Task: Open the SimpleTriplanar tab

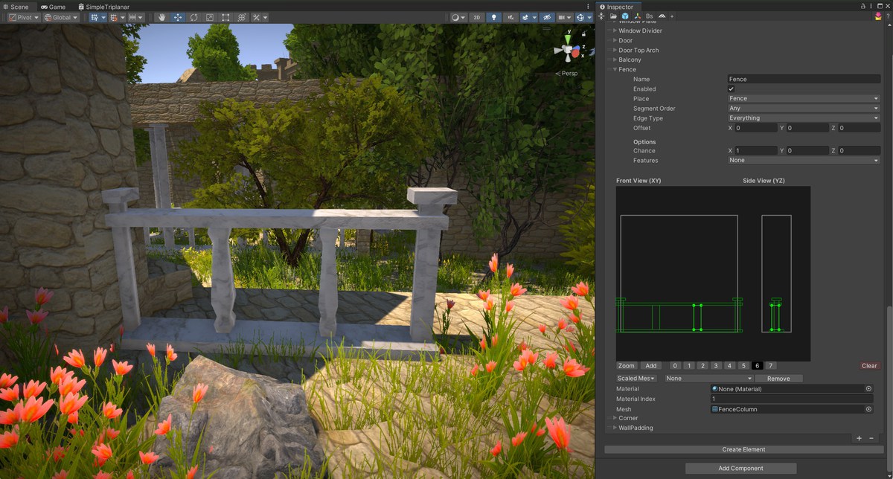Action: pos(103,7)
